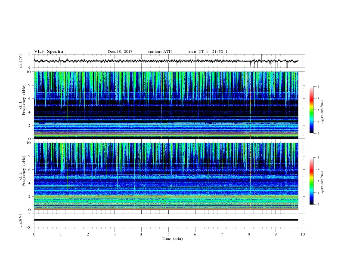Select the ch.1 'Frequency (kHz)' axis label
Image resolution: width=341 pixels, height=263 pixels.
coord(24,100)
